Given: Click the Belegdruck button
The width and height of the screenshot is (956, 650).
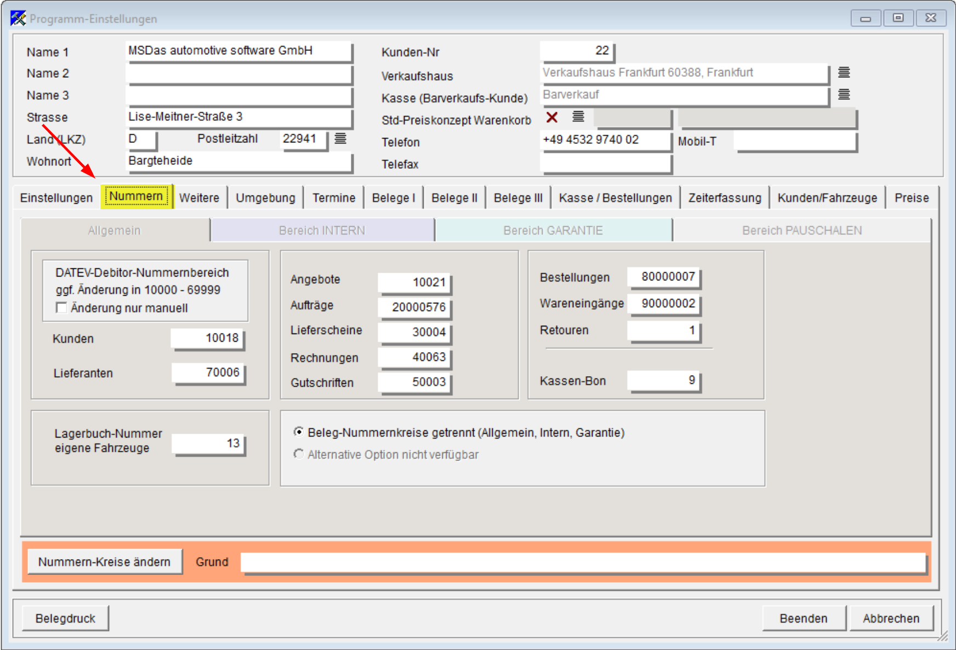Looking at the screenshot, I should click(x=65, y=618).
